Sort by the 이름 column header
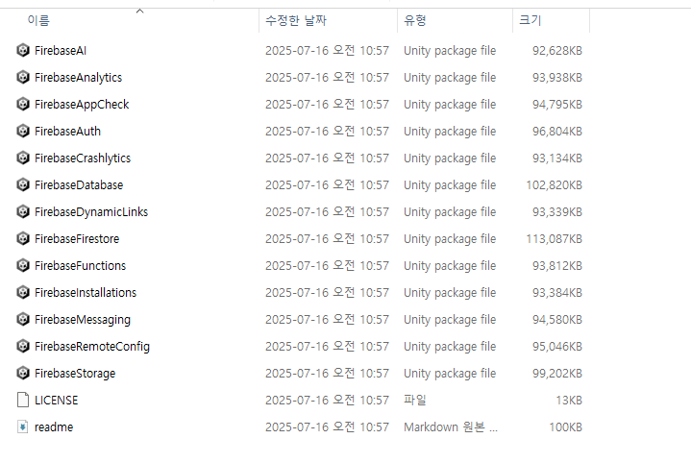Screen dimensions: 691x463 point(38,20)
